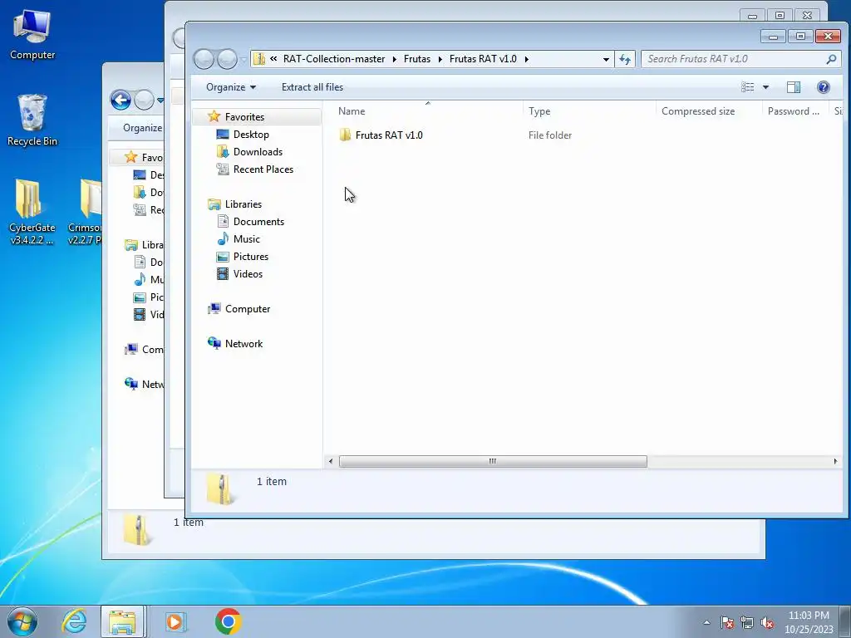Toggle the preview pane button
Viewport: 851px width, 638px height.
[794, 87]
